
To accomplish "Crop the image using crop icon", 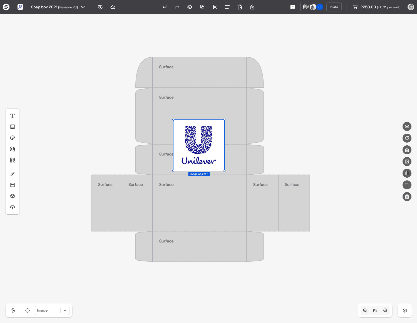I will point(407,185).
